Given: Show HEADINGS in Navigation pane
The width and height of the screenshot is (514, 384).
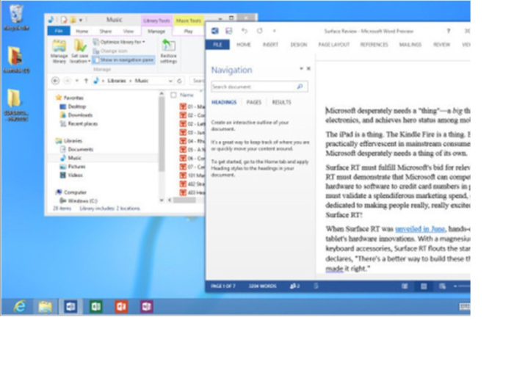Looking at the screenshot, I should pos(224,102).
